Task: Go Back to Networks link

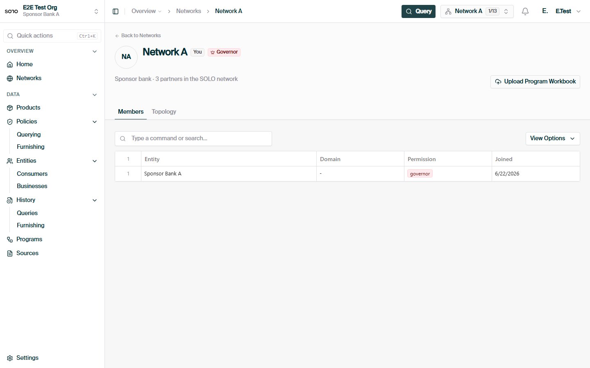Action: click(138, 36)
